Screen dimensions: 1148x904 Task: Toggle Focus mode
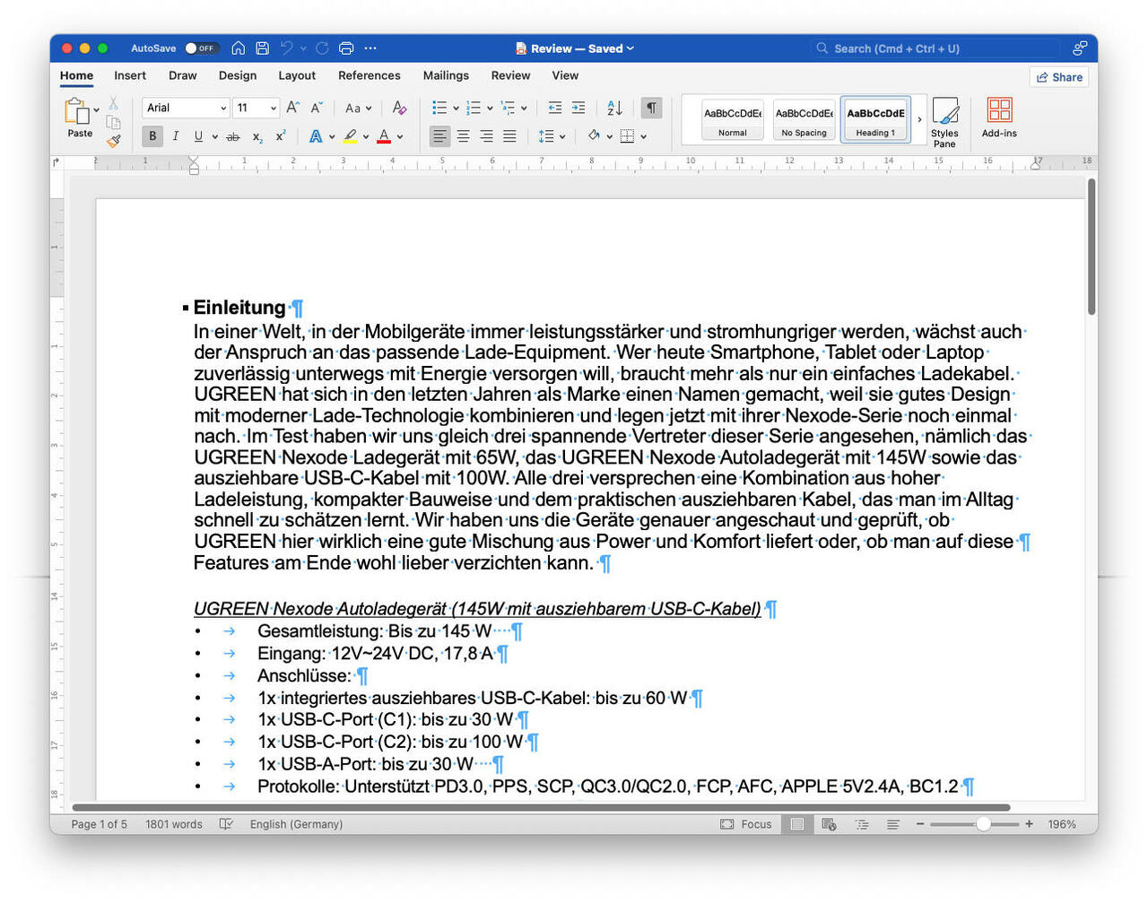click(745, 824)
